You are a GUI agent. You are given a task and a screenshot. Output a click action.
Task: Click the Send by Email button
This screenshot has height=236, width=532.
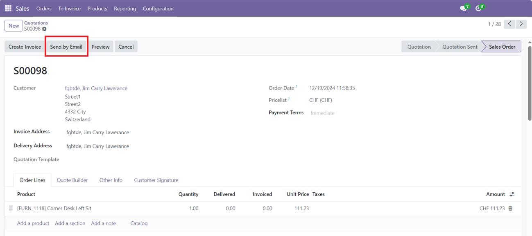pos(66,47)
